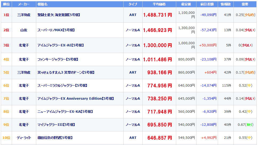Viewport: 258px width, 145px height.
Task: Select day difference +604円
Action: click(211, 72)
